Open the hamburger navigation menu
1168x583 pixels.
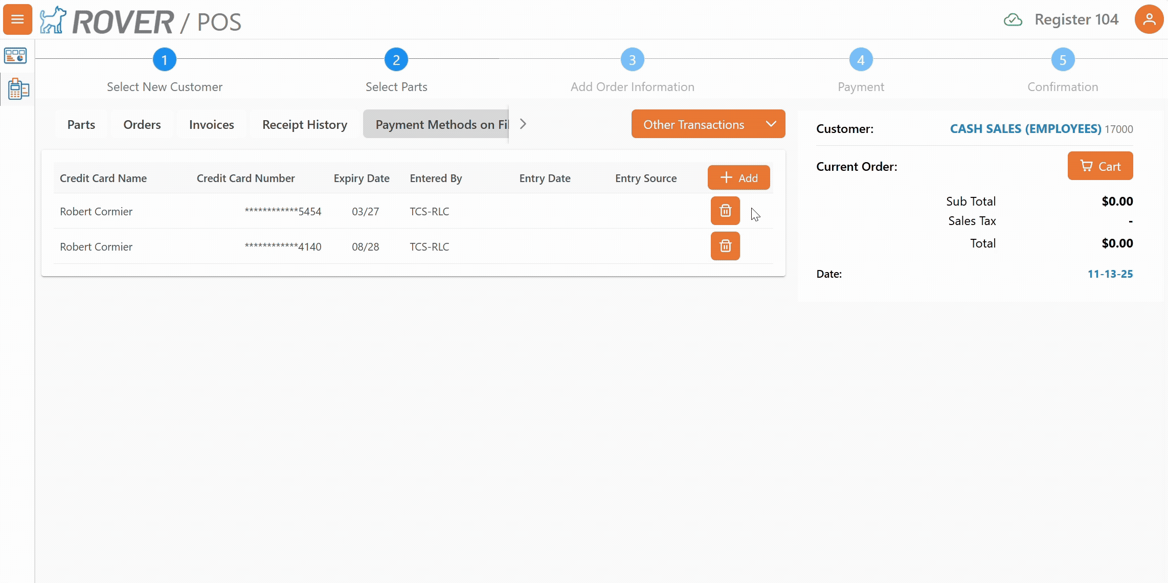[x=17, y=19]
